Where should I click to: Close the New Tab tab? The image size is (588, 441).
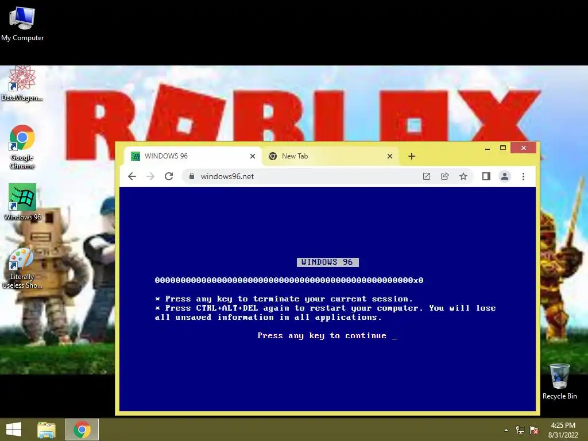(x=390, y=156)
